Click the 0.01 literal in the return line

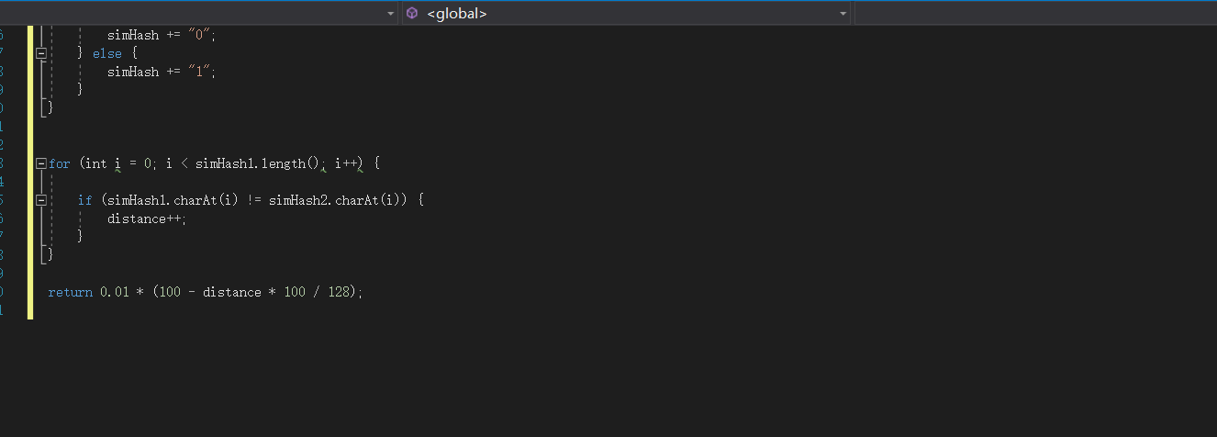[115, 292]
